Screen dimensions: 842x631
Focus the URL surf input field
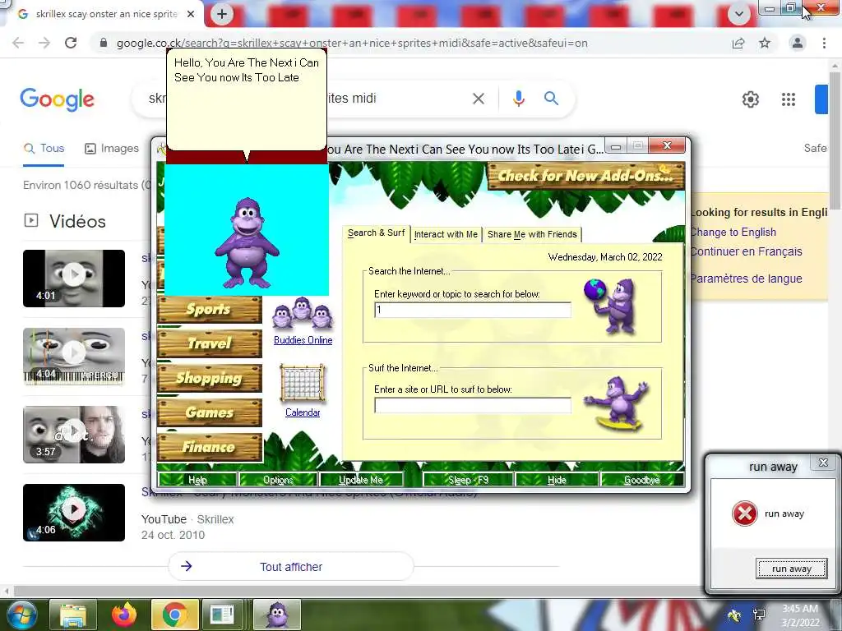pyautogui.click(x=473, y=405)
